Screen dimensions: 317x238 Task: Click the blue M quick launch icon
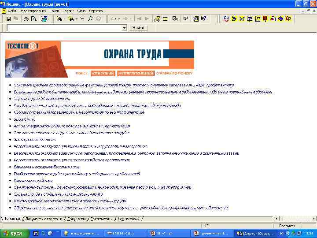tap(36, 234)
